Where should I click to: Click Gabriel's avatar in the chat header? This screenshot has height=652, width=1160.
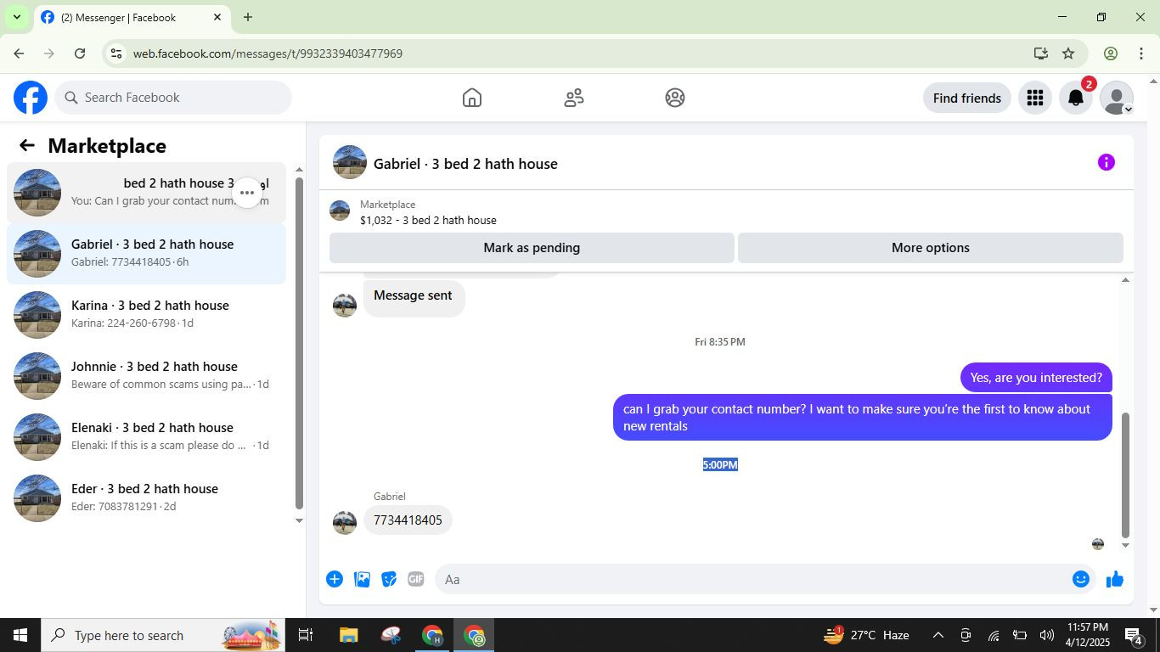point(350,162)
